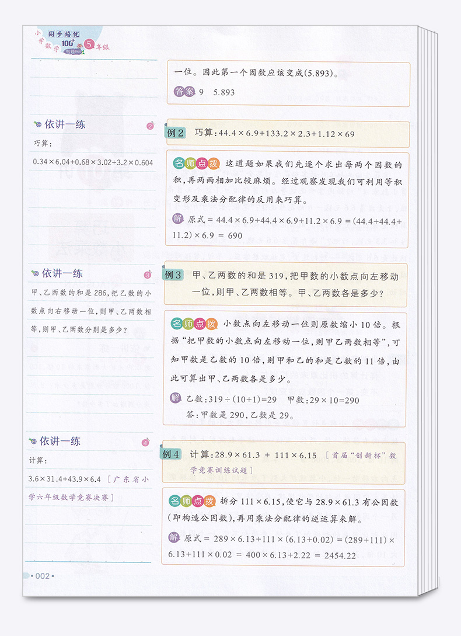Click the answer text 9 5.893

[217, 92]
